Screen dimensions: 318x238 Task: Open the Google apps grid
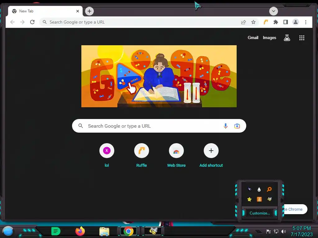(x=302, y=38)
